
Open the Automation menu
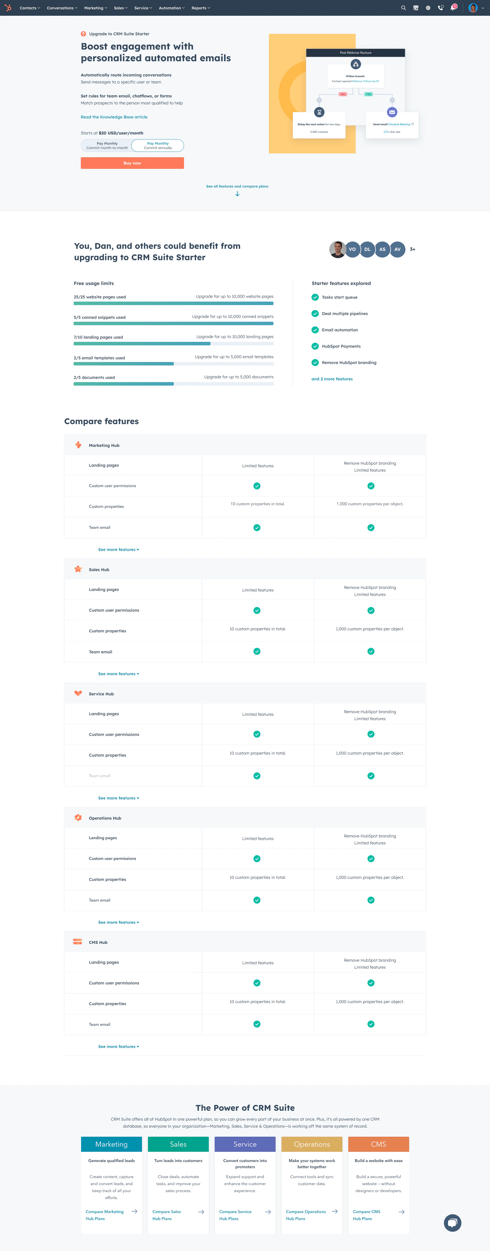172,8
